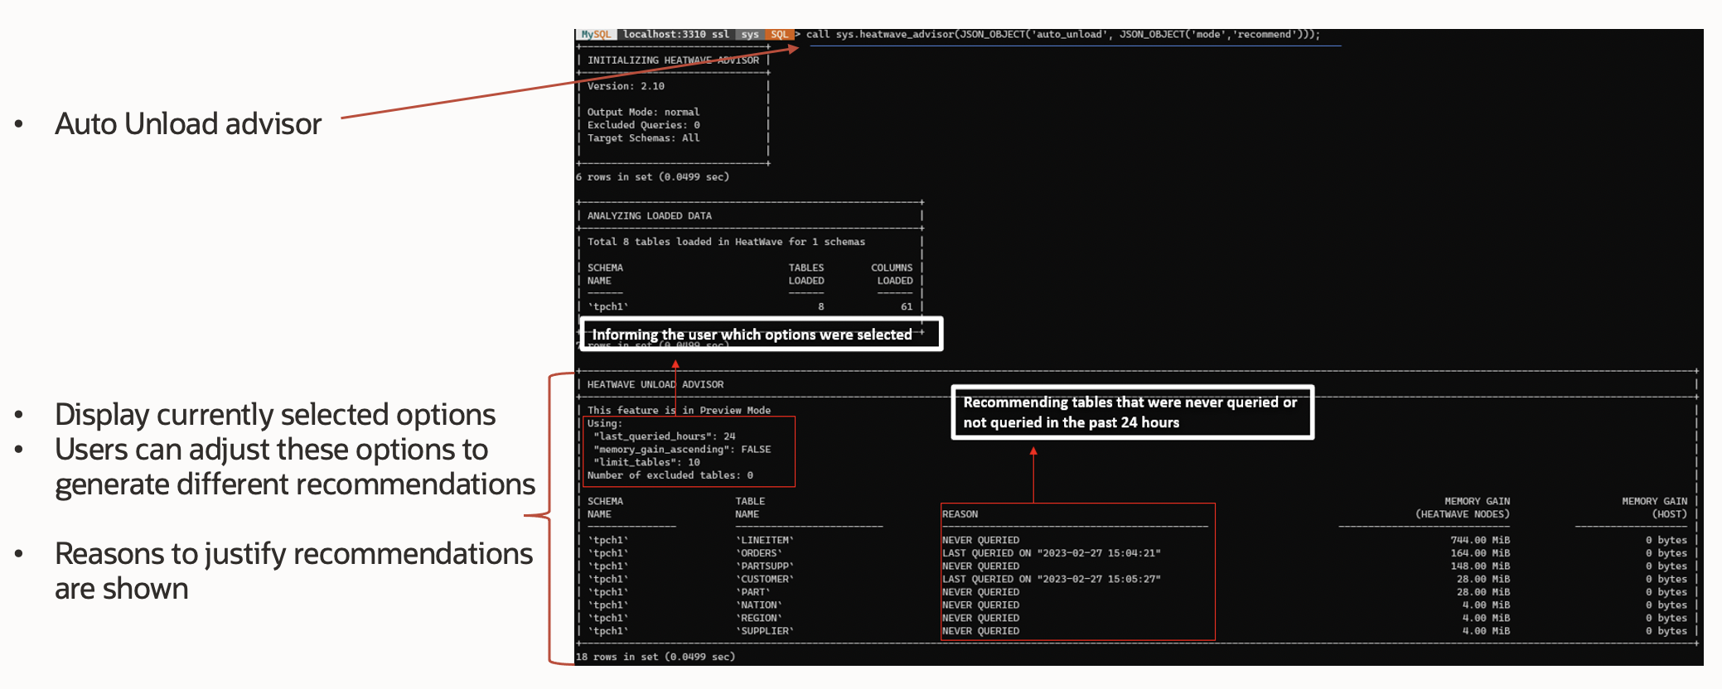
Task: Click the columns loaded value "61"
Action: tap(907, 306)
